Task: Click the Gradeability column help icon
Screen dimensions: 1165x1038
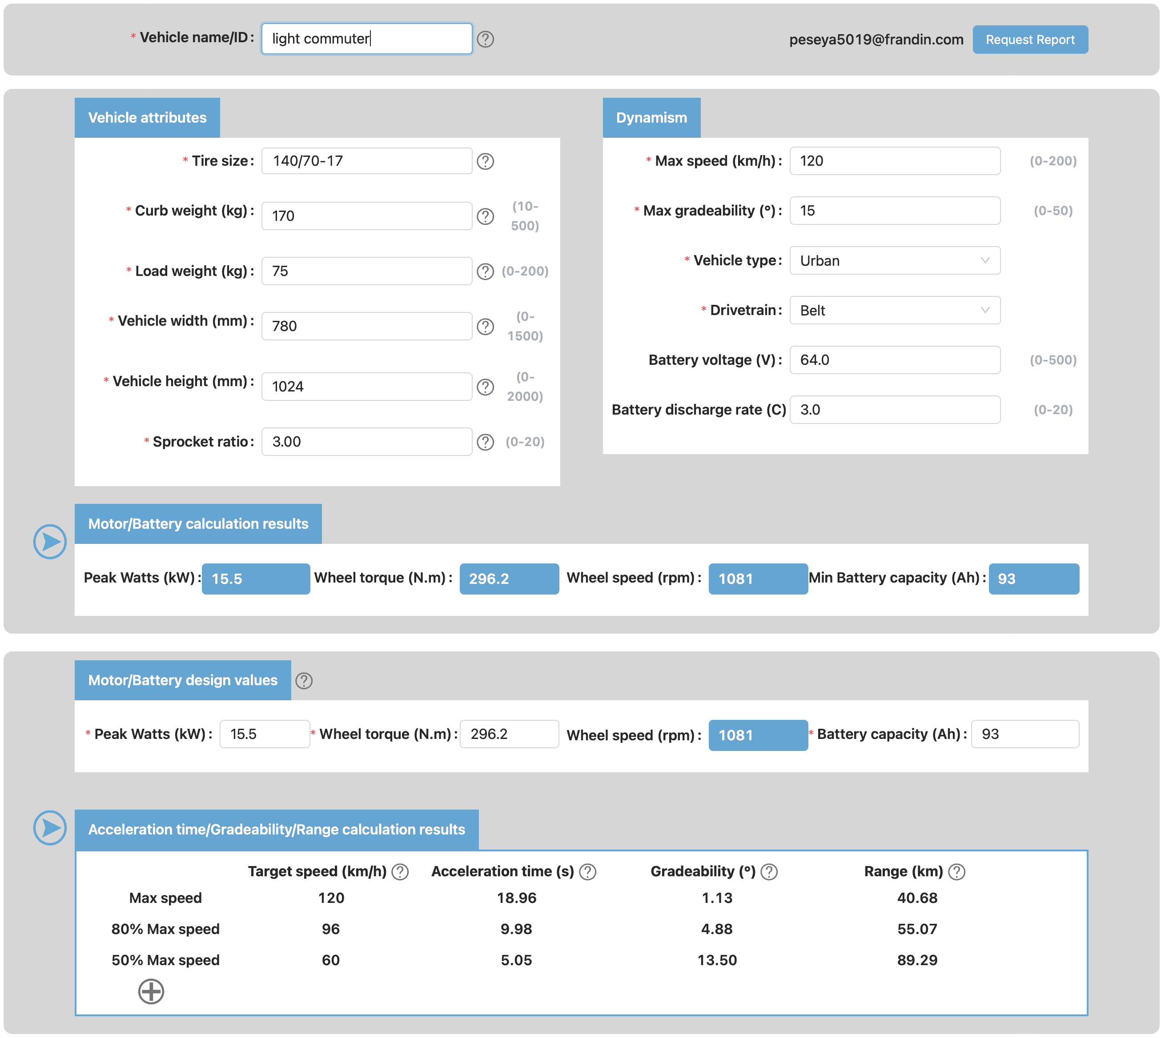Action: point(769,872)
